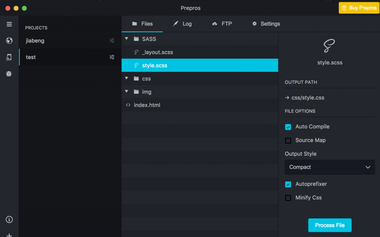Switch to the Files tab
This screenshot has height=237, width=380.
click(x=142, y=24)
